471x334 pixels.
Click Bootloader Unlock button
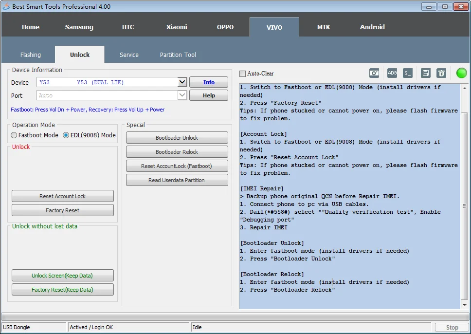(x=177, y=138)
